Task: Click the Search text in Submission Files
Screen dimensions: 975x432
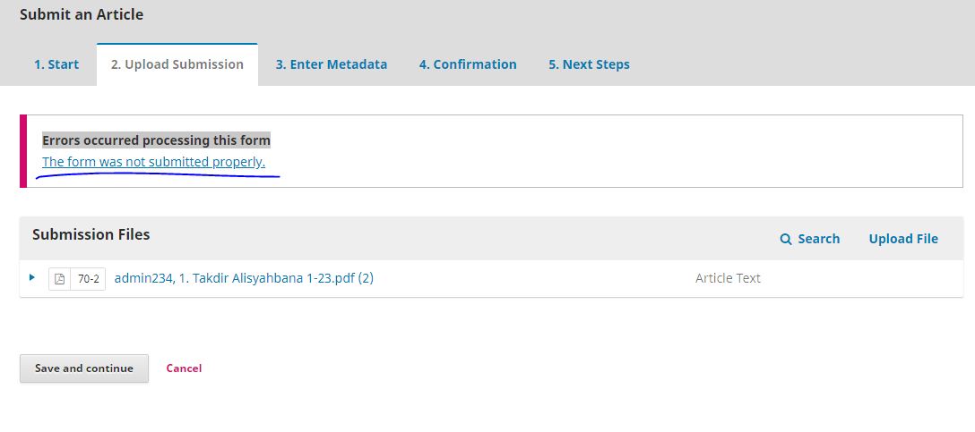Action: (x=819, y=239)
